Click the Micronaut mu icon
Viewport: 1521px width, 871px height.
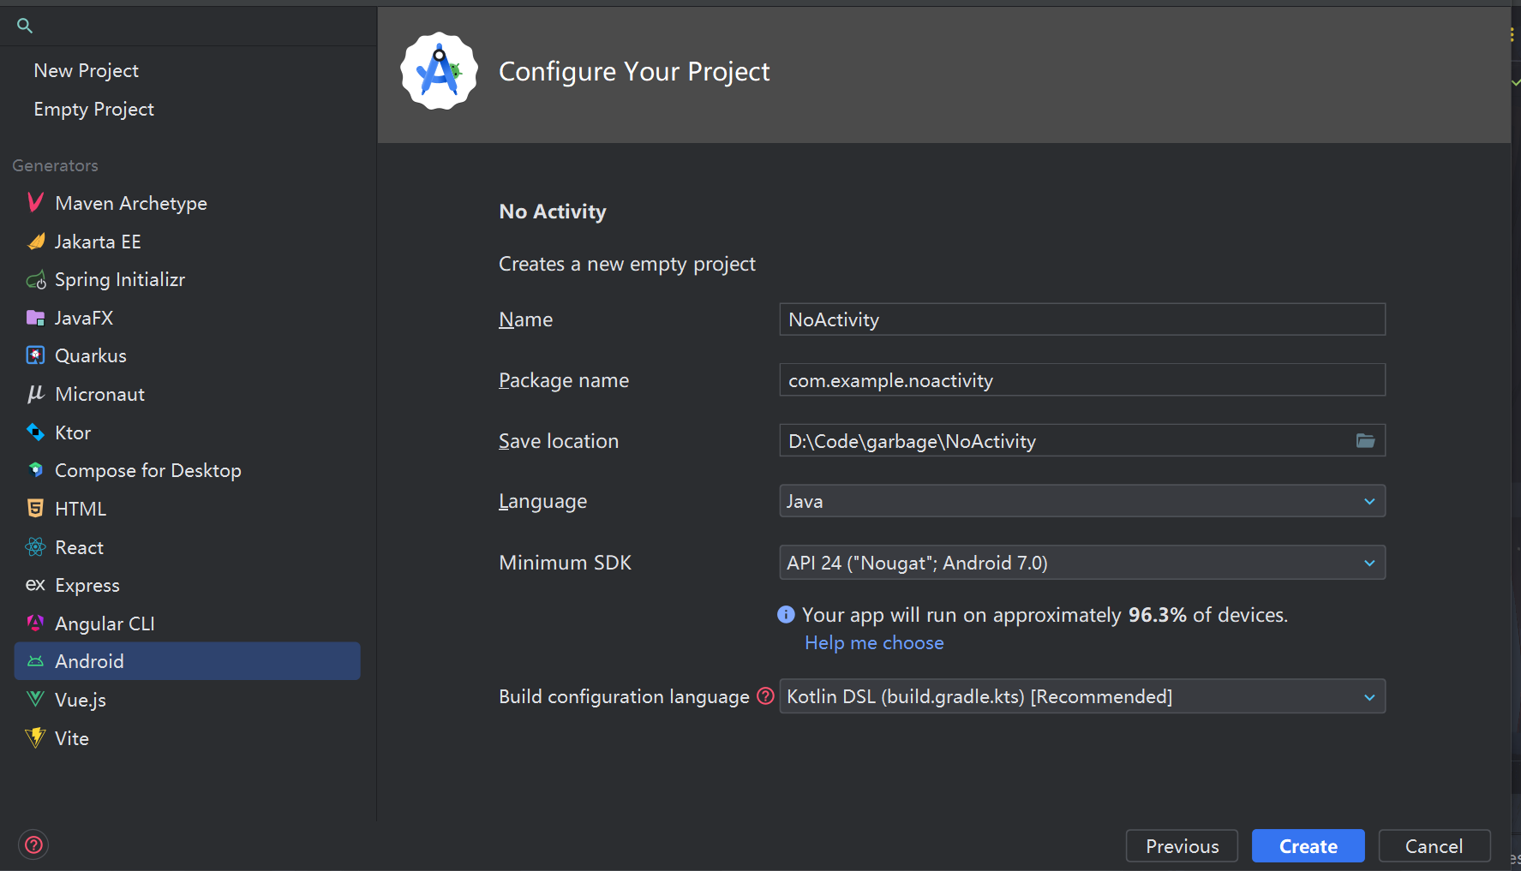click(x=35, y=394)
